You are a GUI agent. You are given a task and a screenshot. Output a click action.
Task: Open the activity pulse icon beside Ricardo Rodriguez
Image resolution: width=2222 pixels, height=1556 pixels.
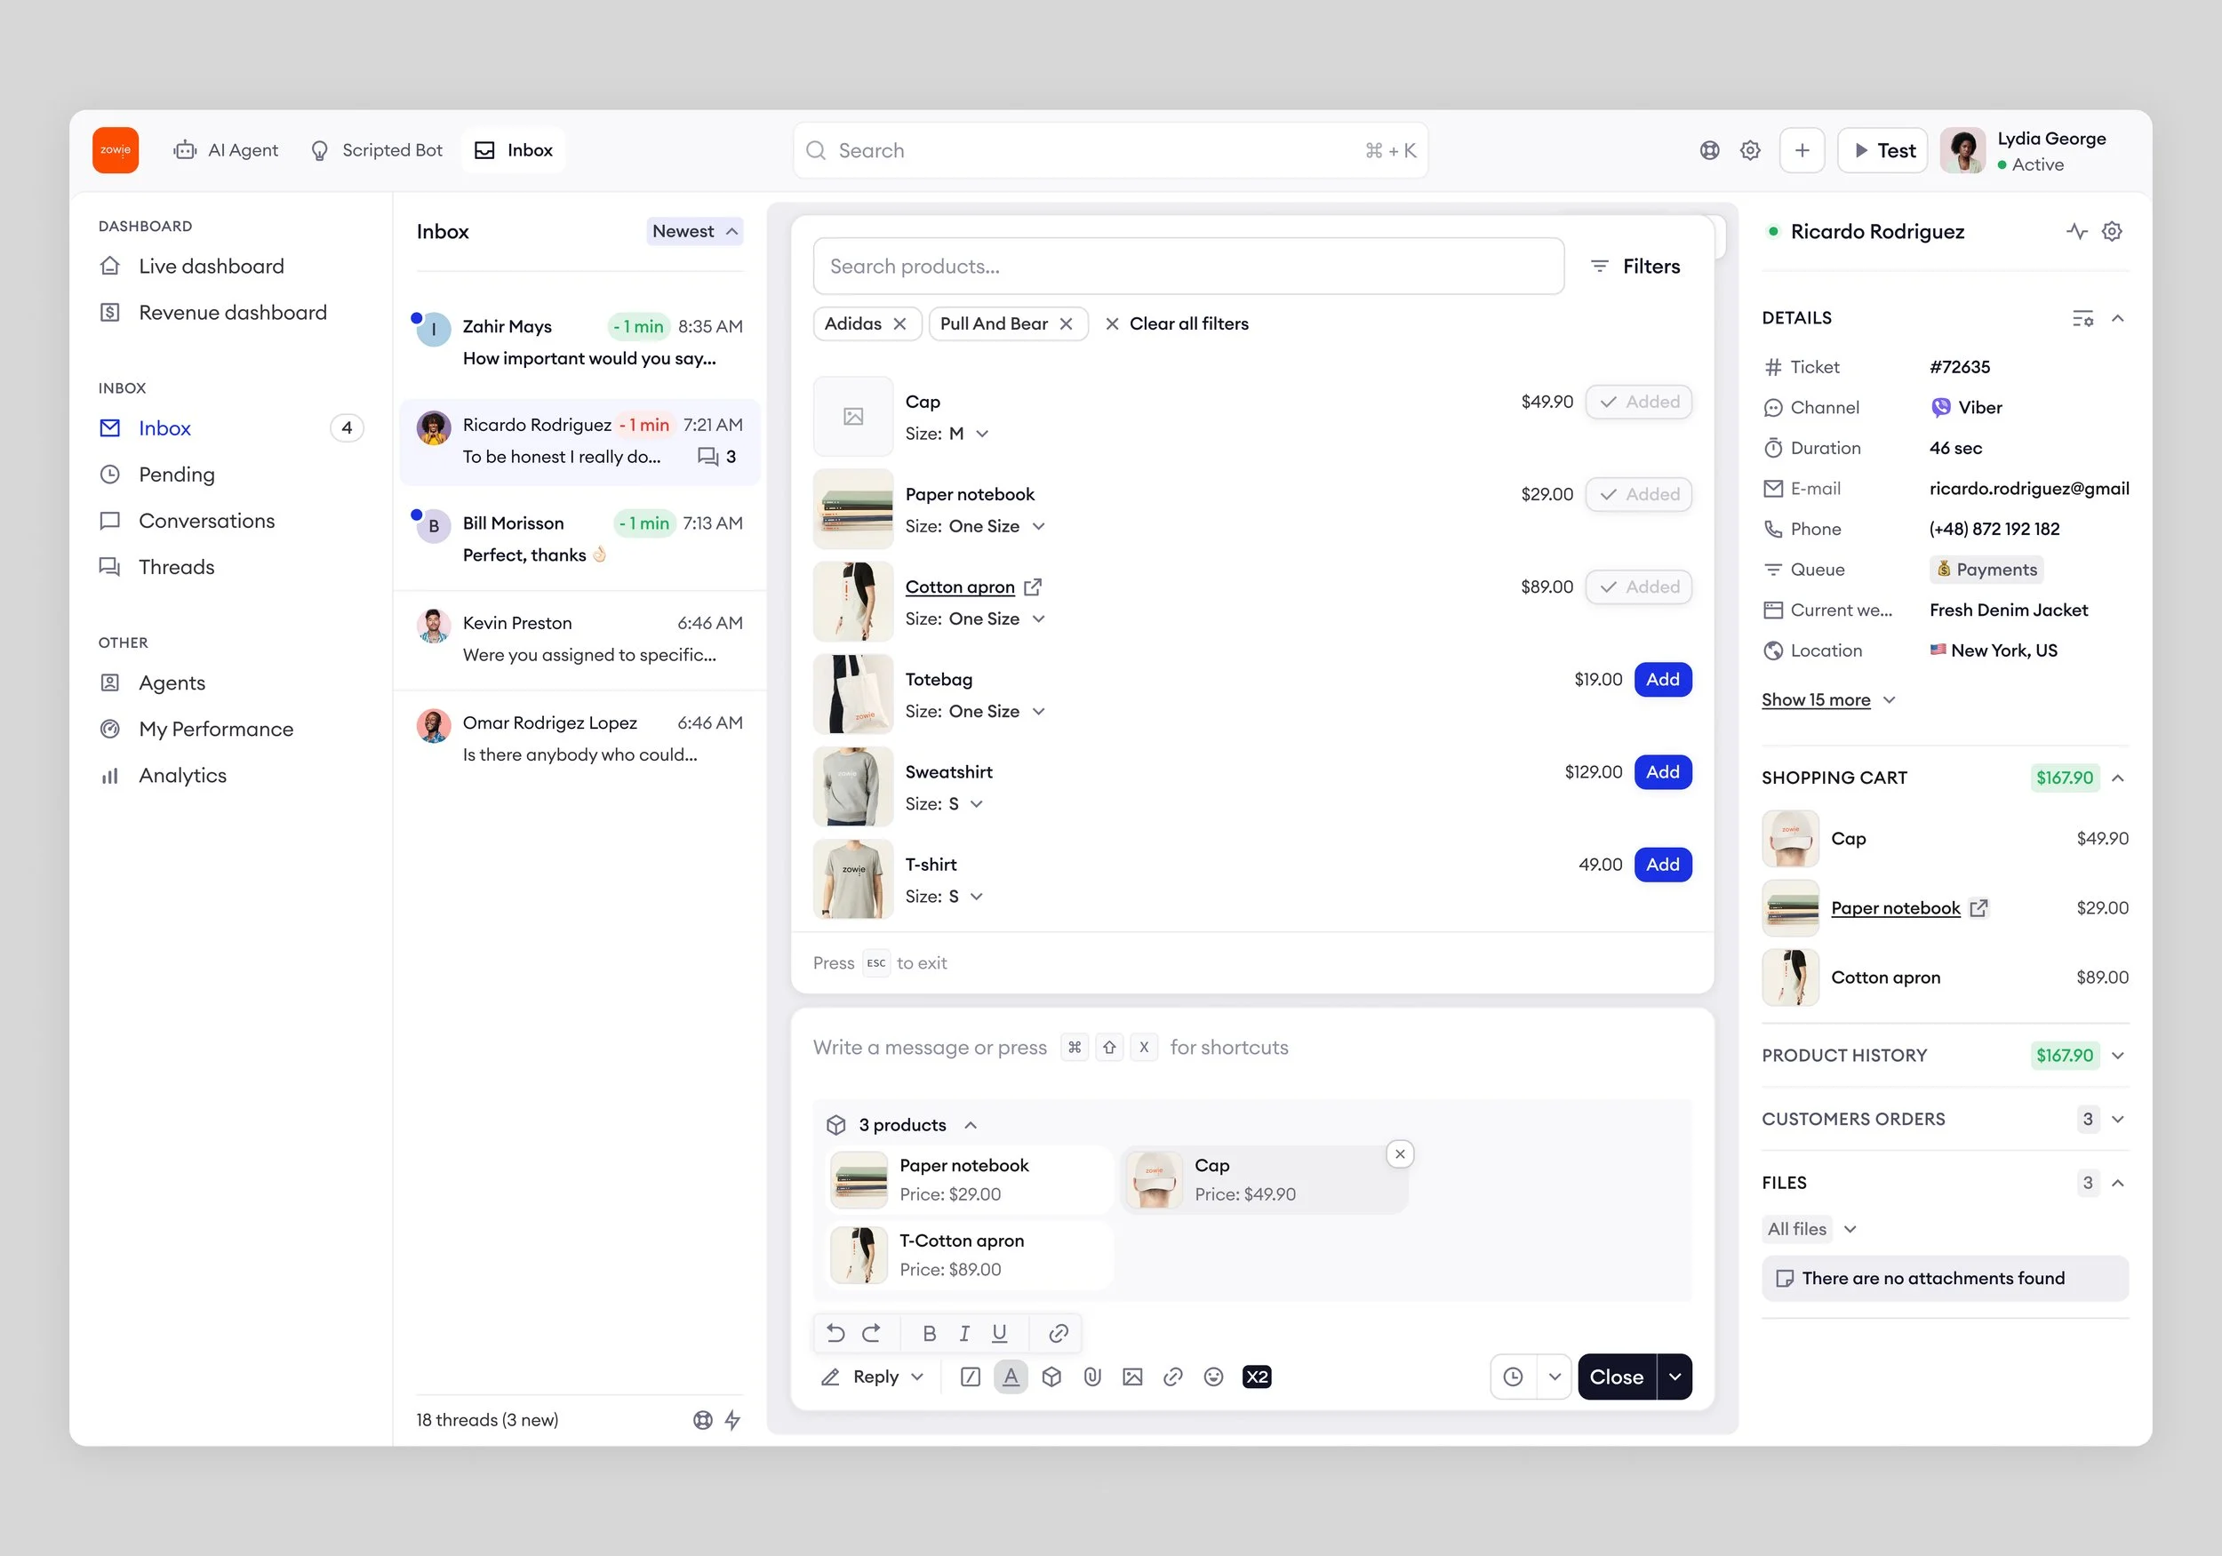click(2076, 231)
